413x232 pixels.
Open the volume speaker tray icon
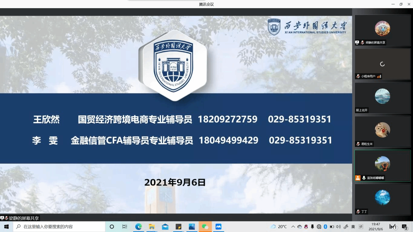338,227
